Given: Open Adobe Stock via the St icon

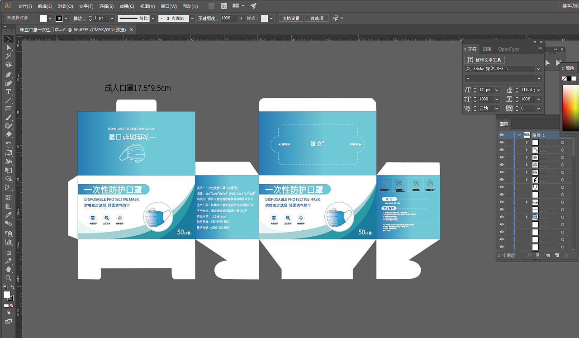Looking at the screenshot, I should [224, 6].
